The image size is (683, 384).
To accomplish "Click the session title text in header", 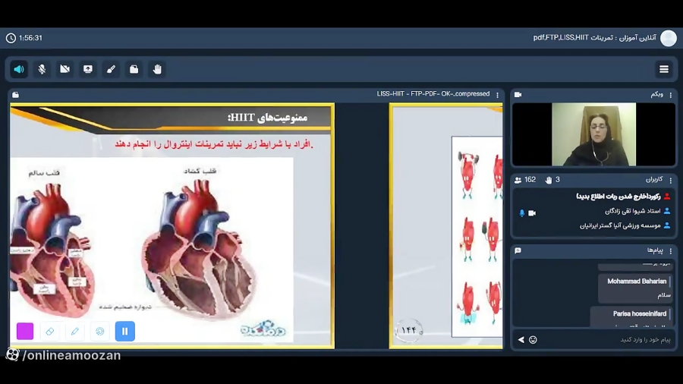I will 594,38.
